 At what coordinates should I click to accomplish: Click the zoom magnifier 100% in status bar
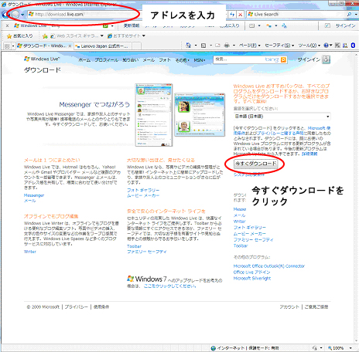[336, 348]
